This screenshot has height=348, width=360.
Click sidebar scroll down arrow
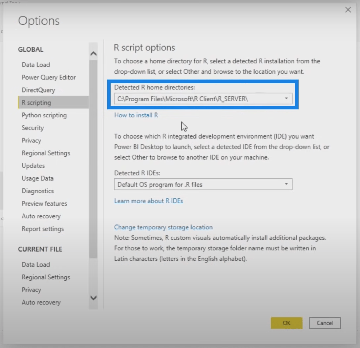(x=93, y=298)
